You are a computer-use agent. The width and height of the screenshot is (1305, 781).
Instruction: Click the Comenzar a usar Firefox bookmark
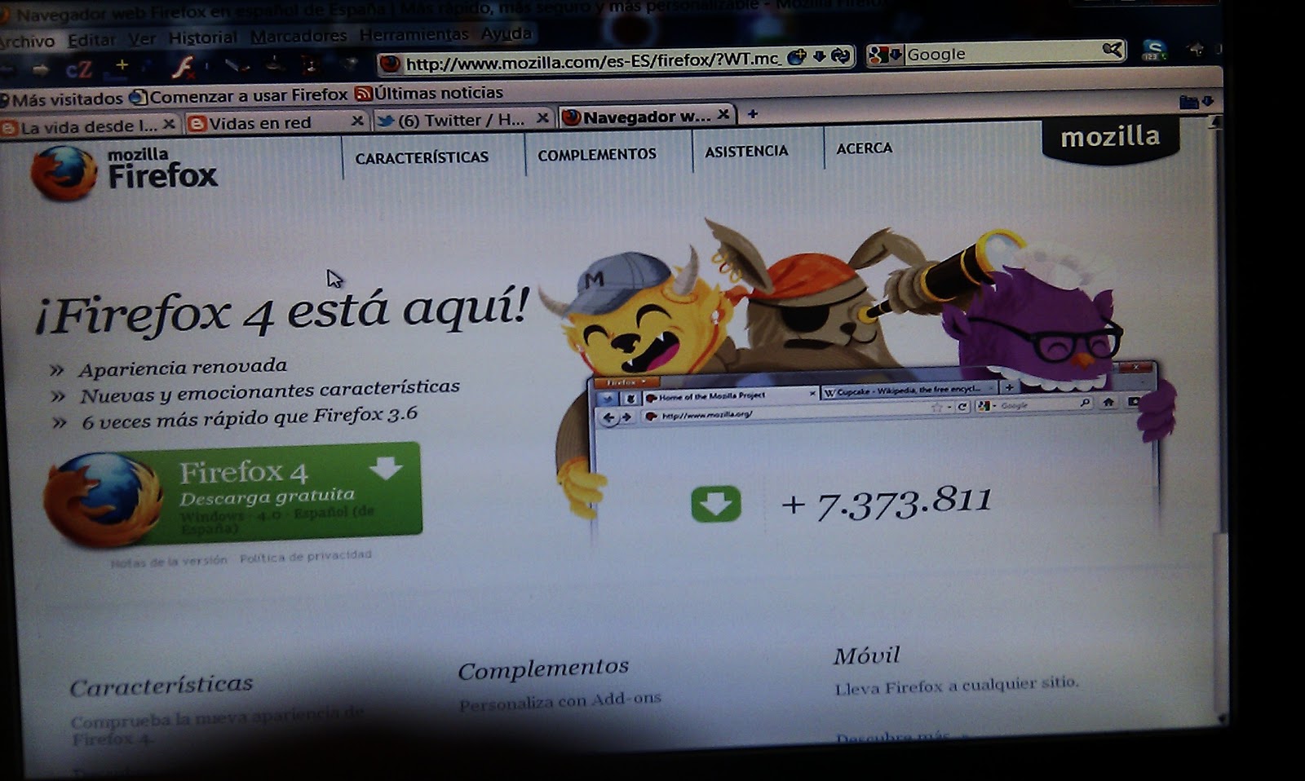click(x=239, y=95)
